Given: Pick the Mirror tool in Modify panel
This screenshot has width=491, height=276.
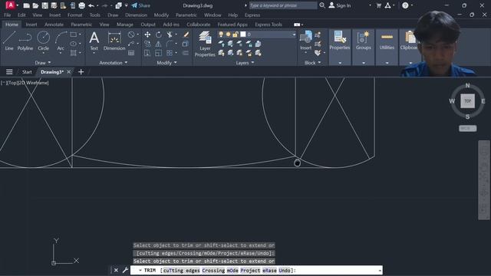Looking at the screenshot, I should (x=159, y=44).
